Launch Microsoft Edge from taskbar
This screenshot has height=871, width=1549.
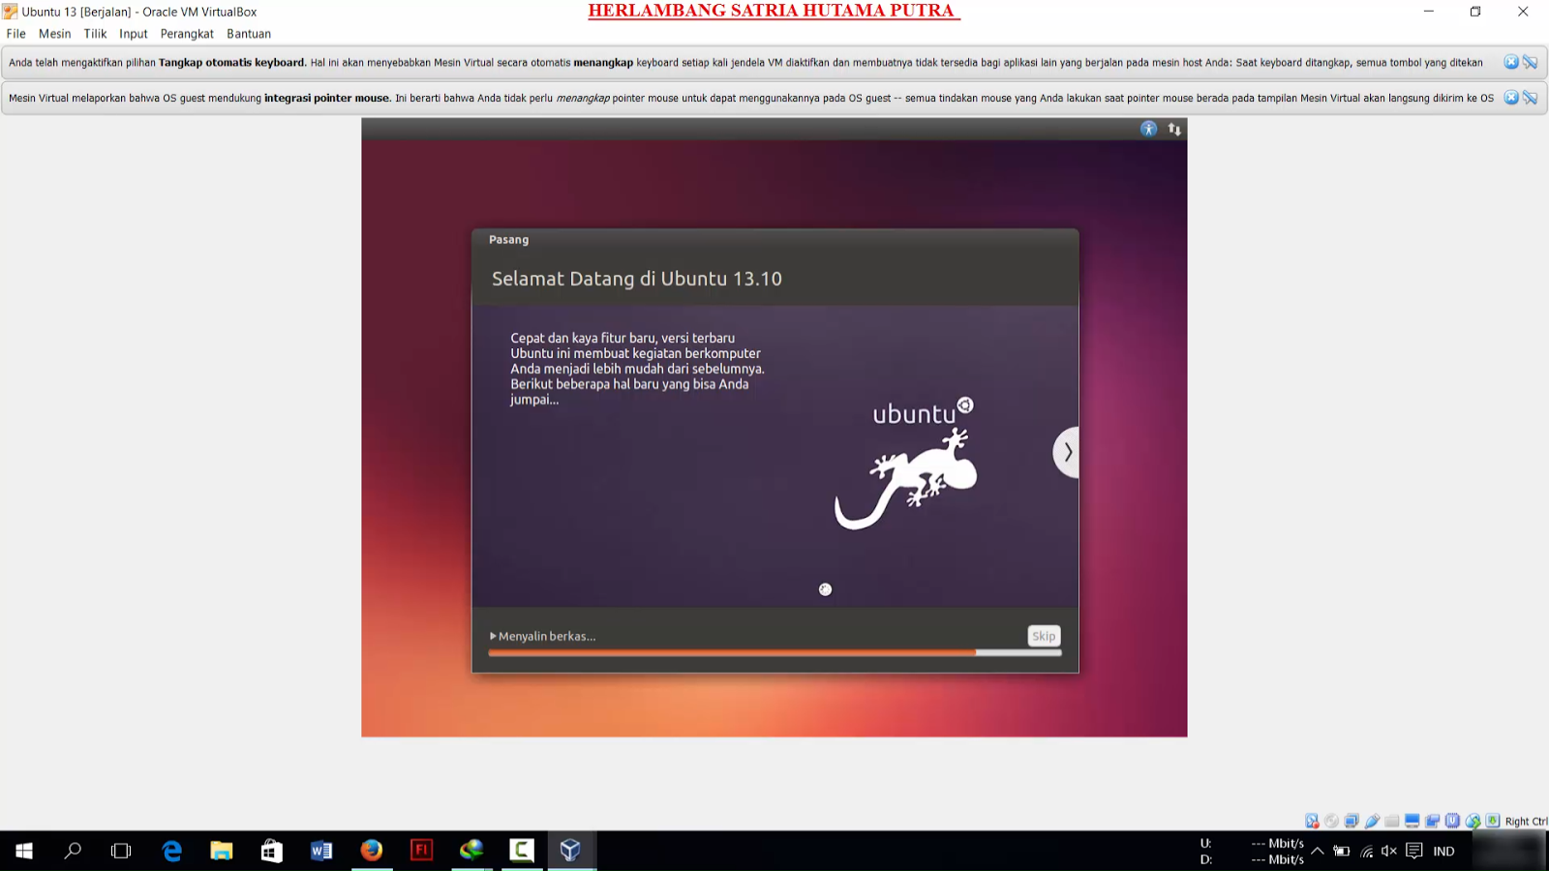(172, 851)
